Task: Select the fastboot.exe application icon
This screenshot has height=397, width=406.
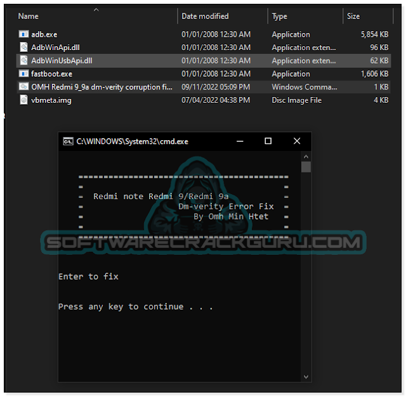Action: pos(23,74)
